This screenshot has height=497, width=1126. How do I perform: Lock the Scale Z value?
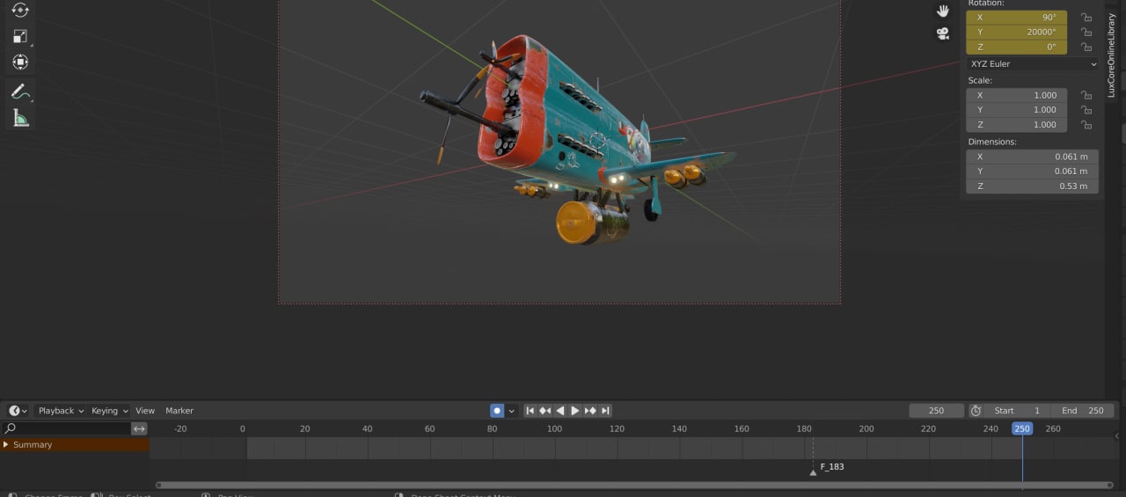1086,125
